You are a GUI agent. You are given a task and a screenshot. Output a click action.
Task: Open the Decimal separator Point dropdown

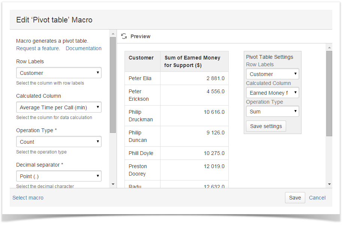(59, 176)
